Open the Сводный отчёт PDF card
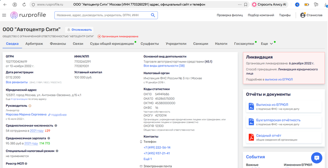This screenshot has width=328, height=168. coord(284,137)
